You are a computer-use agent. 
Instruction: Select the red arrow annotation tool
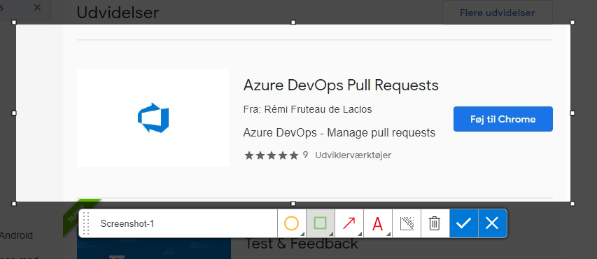[x=349, y=223]
